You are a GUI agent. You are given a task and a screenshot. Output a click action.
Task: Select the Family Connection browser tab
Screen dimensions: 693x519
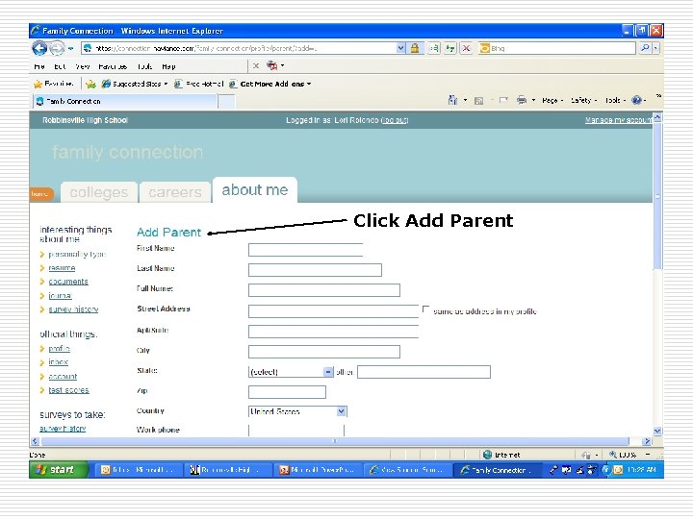pos(125,102)
